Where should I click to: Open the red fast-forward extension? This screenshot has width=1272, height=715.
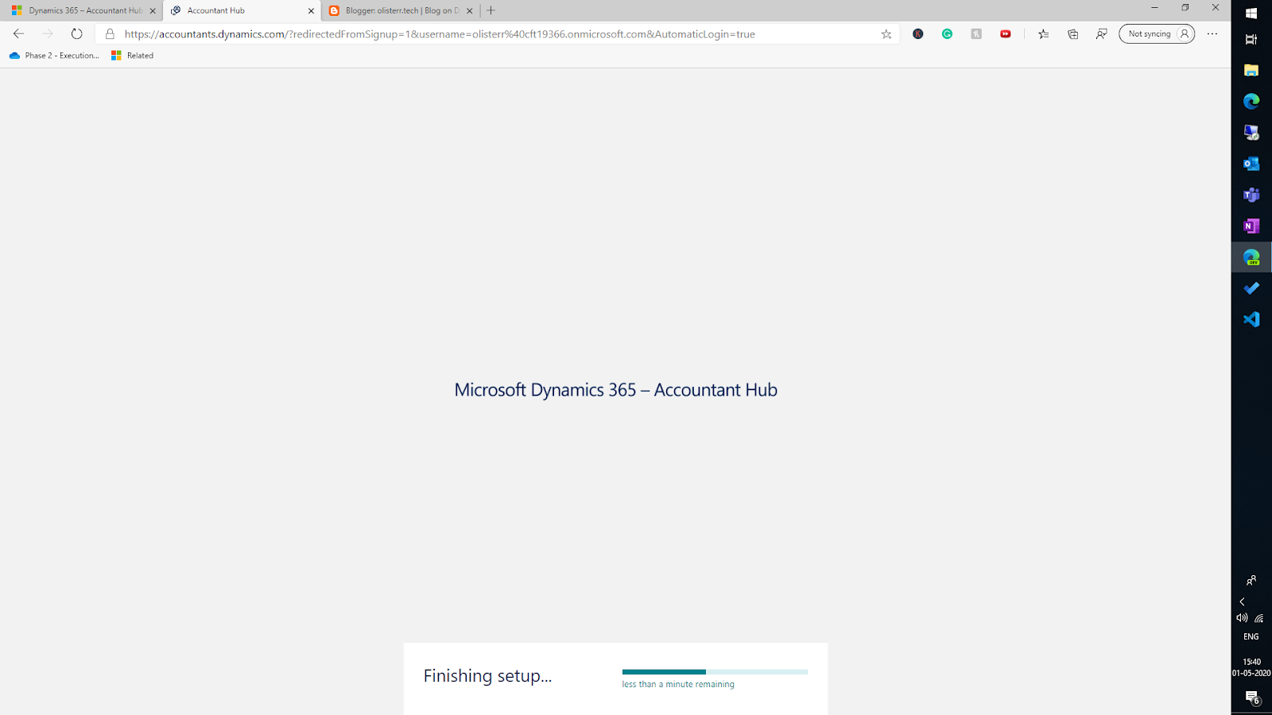pyautogui.click(x=1006, y=34)
